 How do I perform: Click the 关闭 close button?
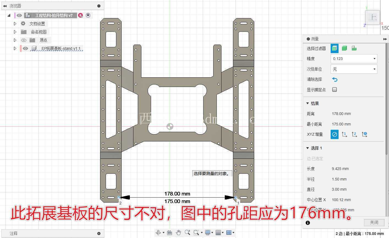[374, 222]
